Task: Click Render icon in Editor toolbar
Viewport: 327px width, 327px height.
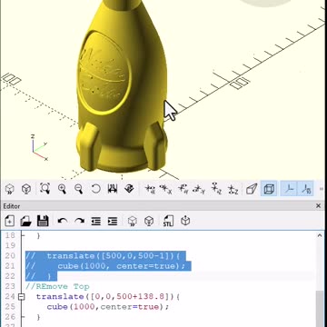Action: [149, 221]
